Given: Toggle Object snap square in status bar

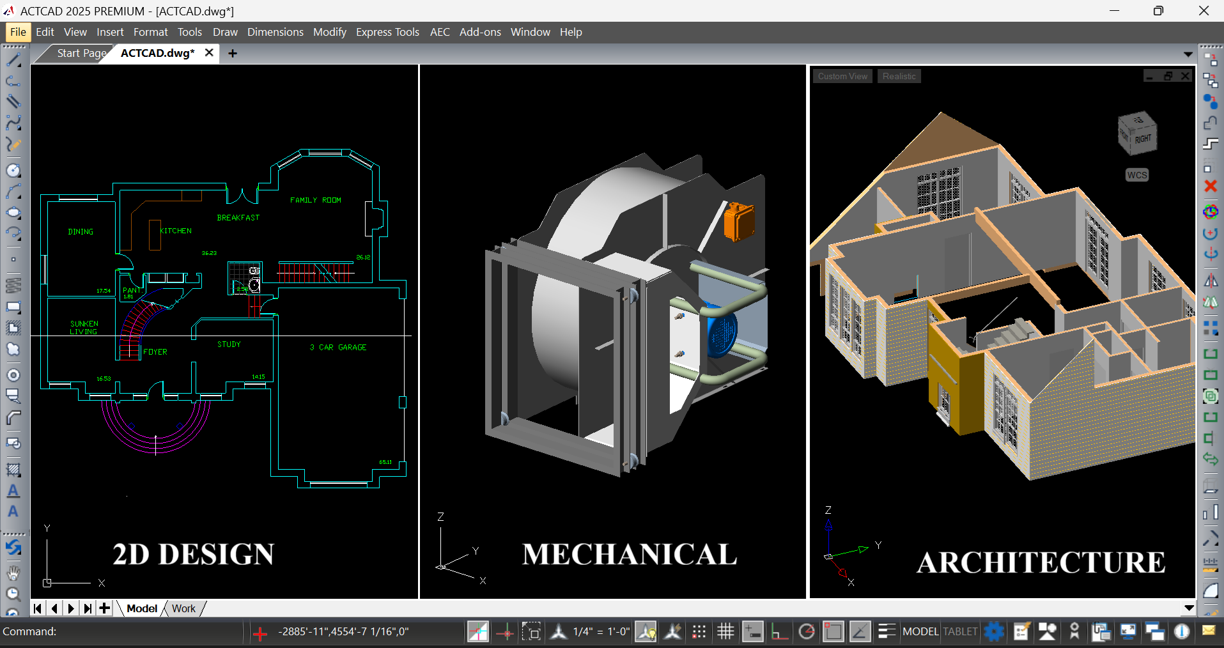Looking at the screenshot, I should pos(833,632).
